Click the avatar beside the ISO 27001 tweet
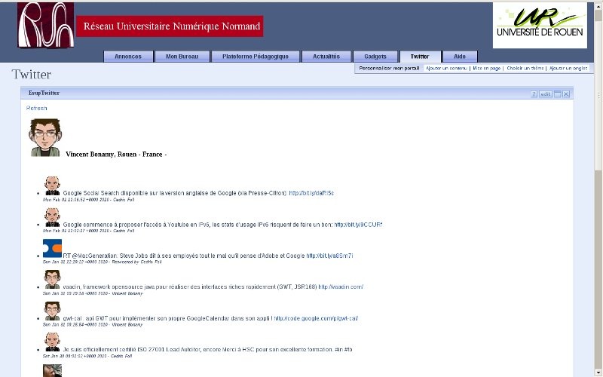This screenshot has height=377, width=603. [52, 342]
